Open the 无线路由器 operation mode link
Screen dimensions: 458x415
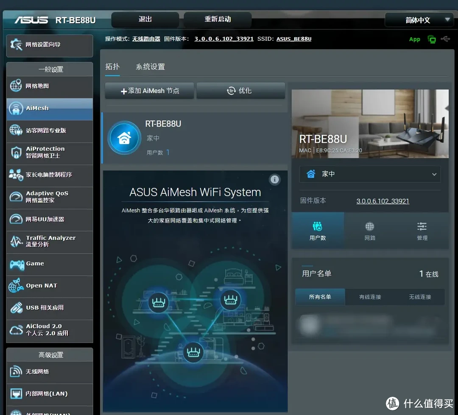[146, 39]
